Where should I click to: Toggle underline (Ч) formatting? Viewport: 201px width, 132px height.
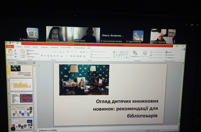click(48, 56)
